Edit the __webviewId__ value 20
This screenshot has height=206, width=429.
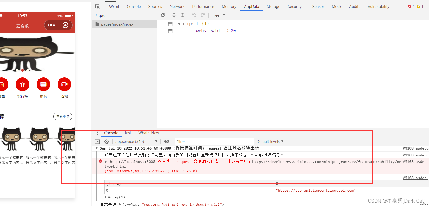click(233, 31)
